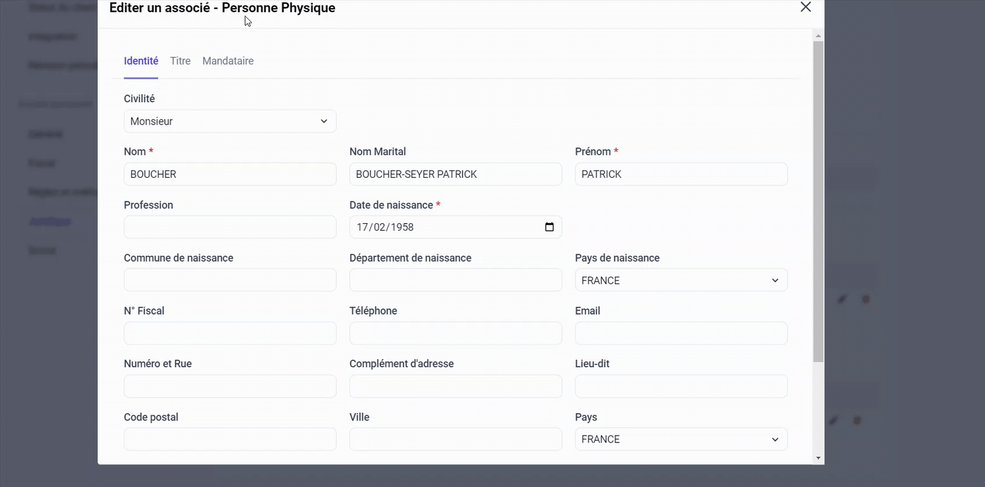Viewport: 985px width, 487px height.
Task: Focus the Prénom field containing PATRICK
Action: pyautogui.click(x=681, y=175)
